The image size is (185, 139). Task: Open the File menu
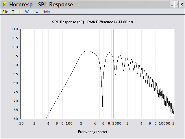pos(5,12)
